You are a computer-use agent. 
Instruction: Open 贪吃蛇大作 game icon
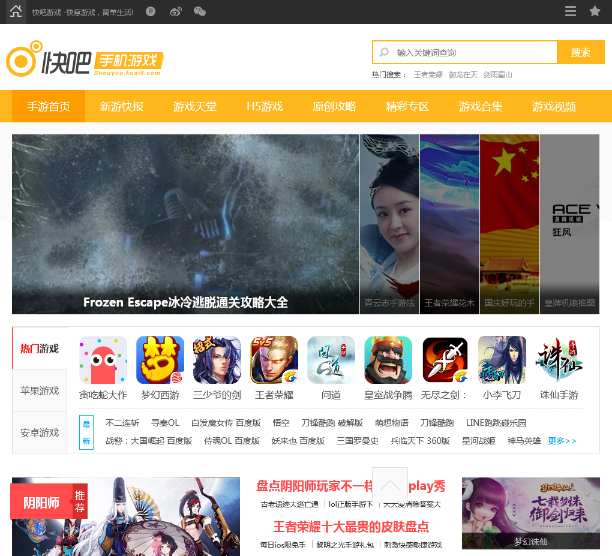(x=103, y=360)
